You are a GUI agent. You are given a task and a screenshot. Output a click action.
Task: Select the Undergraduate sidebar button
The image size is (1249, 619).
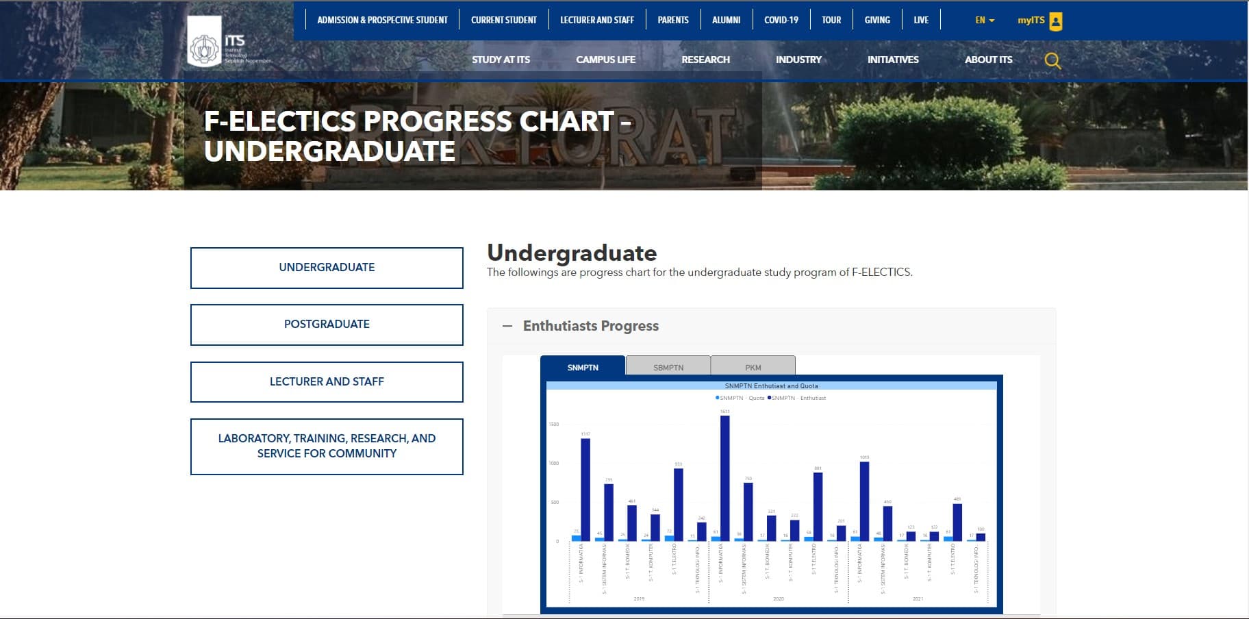[327, 268]
